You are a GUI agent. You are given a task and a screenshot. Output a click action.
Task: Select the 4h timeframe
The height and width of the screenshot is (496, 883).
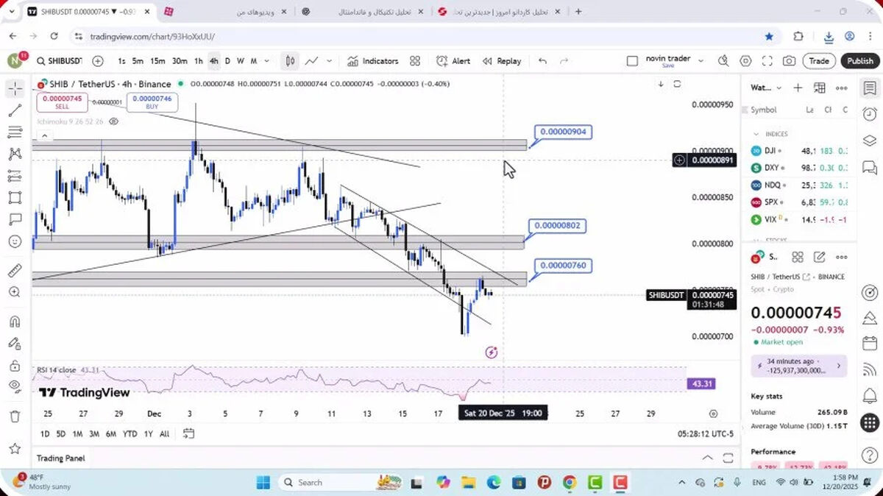click(x=213, y=61)
